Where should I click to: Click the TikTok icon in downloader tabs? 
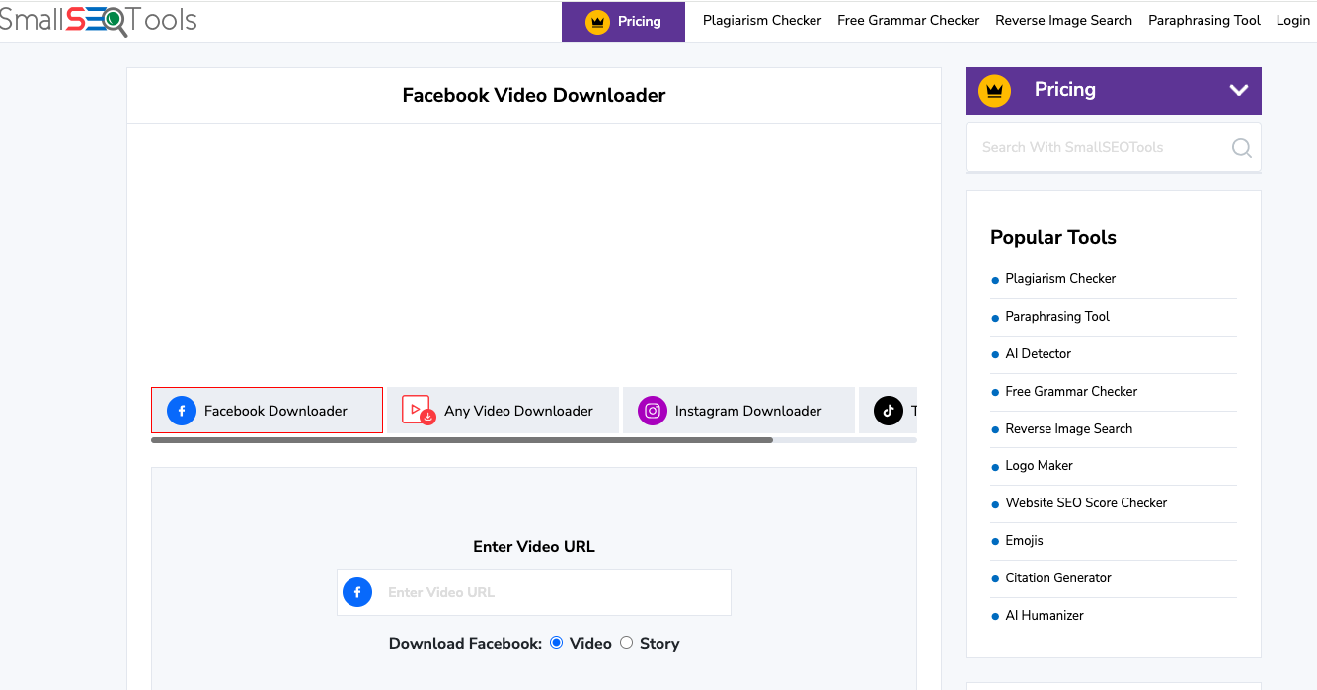click(888, 411)
